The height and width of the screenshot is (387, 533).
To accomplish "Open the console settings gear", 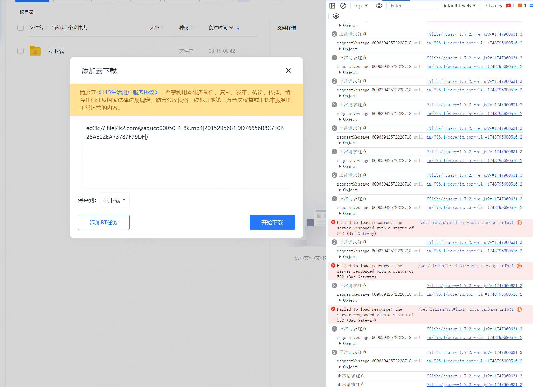I will pos(336,16).
